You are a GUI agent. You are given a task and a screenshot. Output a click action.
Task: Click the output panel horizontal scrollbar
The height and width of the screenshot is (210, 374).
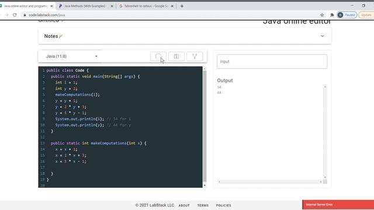point(270,181)
